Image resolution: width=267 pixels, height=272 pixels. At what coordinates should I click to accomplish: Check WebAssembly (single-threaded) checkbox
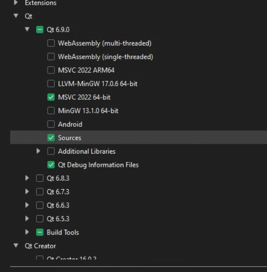[51, 57]
